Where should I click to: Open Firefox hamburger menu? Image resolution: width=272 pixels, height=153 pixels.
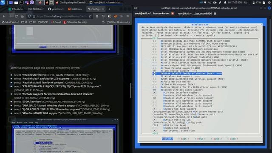(x=127, y=16)
